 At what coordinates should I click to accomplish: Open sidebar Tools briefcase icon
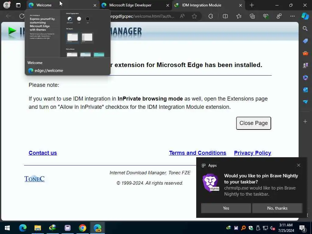click(305, 53)
